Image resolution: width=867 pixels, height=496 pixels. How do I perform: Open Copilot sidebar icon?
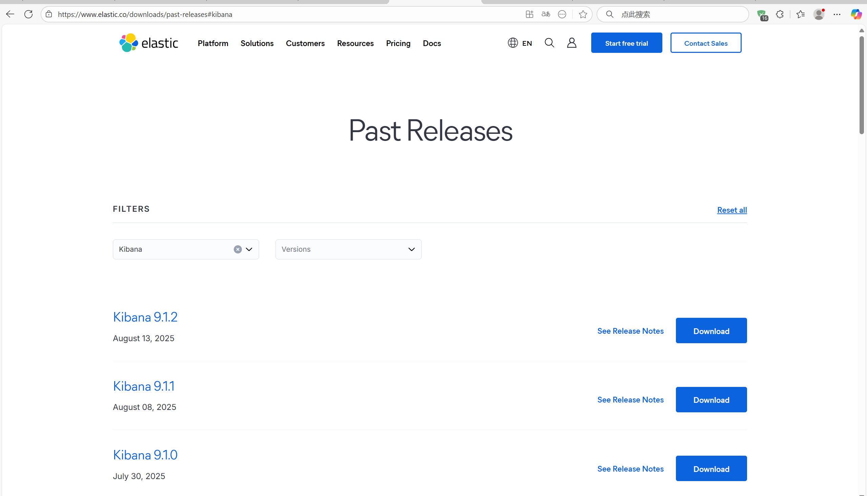(856, 14)
